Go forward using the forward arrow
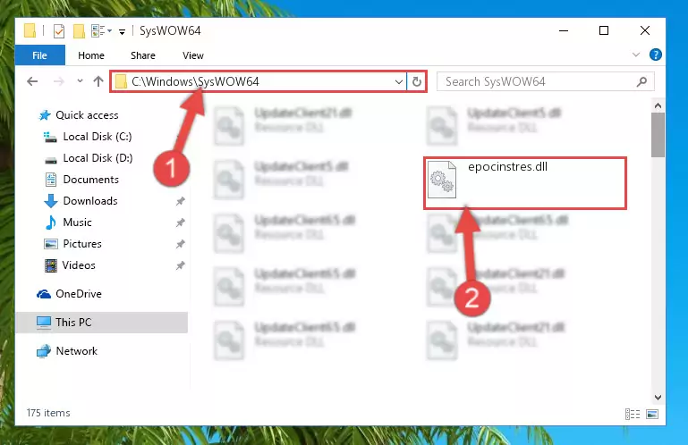The width and height of the screenshot is (688, 445). click(x=58, y=81)
